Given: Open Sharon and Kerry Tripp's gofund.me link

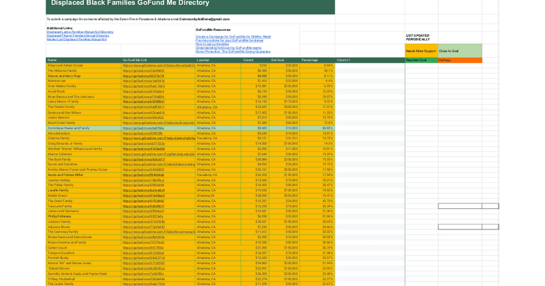Looking at the screenshot, I should (x=143, y=76).
